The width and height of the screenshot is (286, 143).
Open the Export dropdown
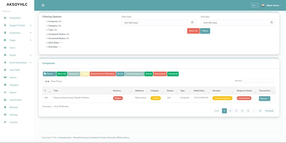pos(49,74)
